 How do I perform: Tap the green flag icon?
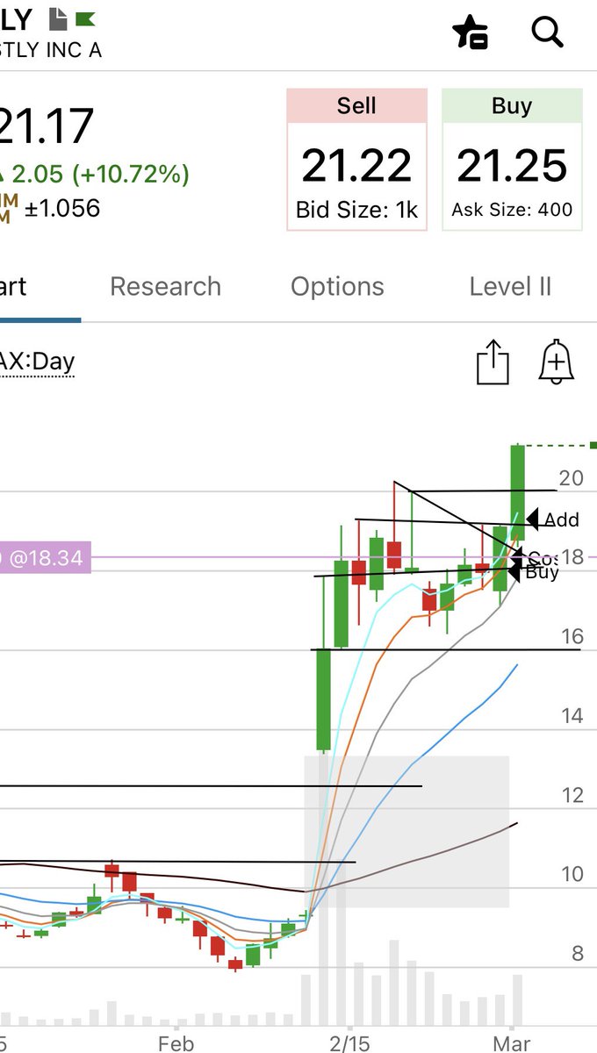point(85,18)
